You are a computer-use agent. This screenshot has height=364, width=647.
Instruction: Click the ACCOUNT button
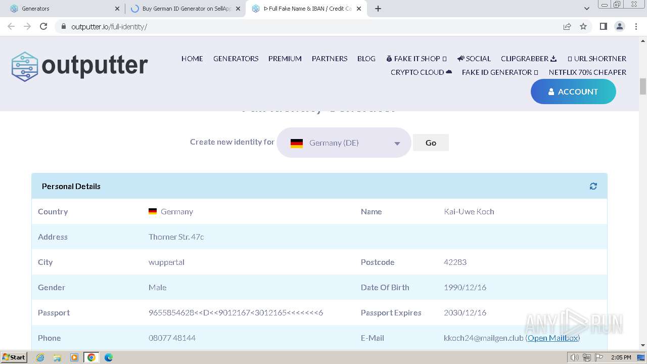(x=573, y=92)
